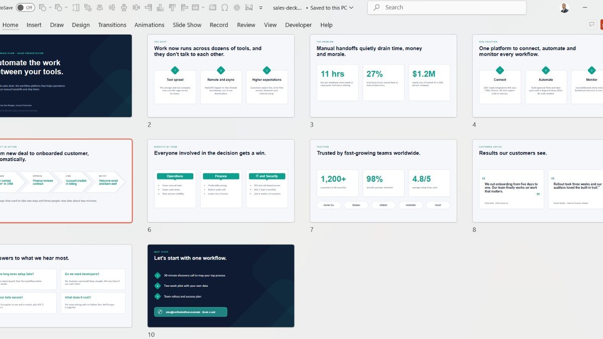Click the landscape Picture icon before Customize arrow
The image size is (603, 339).
click(x=249, y=8)
